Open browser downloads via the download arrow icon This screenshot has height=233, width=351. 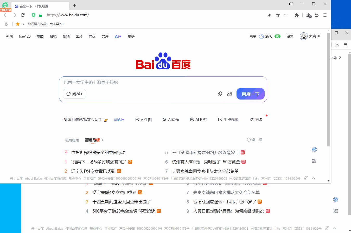(x=309, y=15)
